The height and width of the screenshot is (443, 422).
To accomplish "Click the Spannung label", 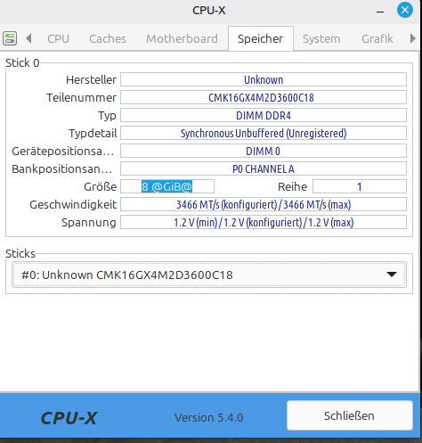I will [x=88, y=222].
